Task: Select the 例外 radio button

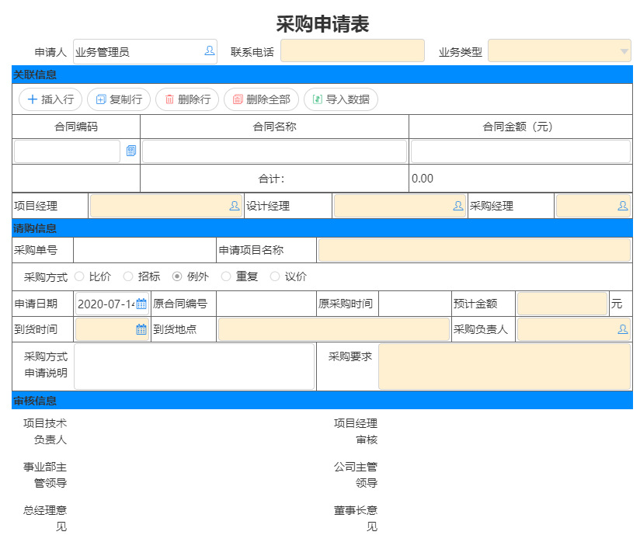Action: coord(177,276)
